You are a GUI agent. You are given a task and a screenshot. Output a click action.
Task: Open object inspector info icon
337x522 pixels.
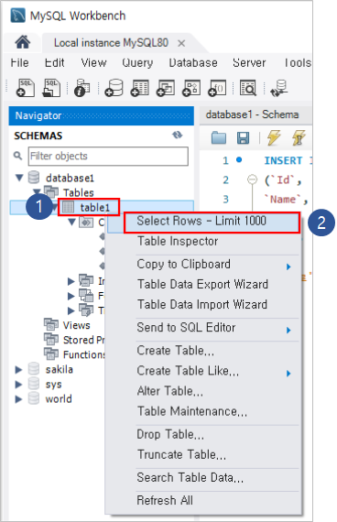(x=82, y=88)
